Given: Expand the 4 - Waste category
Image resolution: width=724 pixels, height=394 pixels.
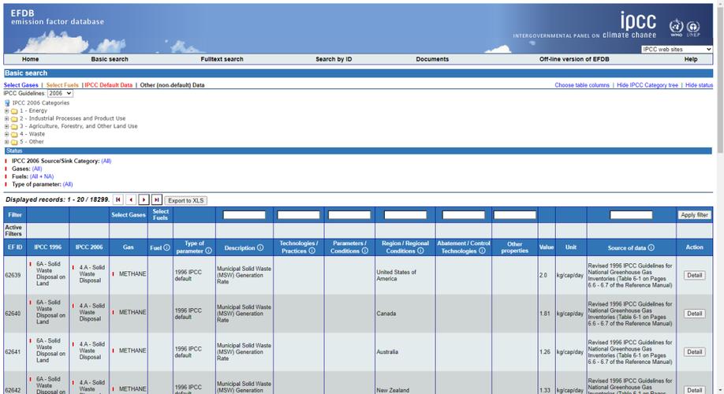Looking at the screenshot, I should point(6,134).
